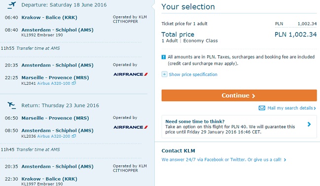Open external link icon beside Airbus A320-100
320x186 pixels.
coord(73,83)
